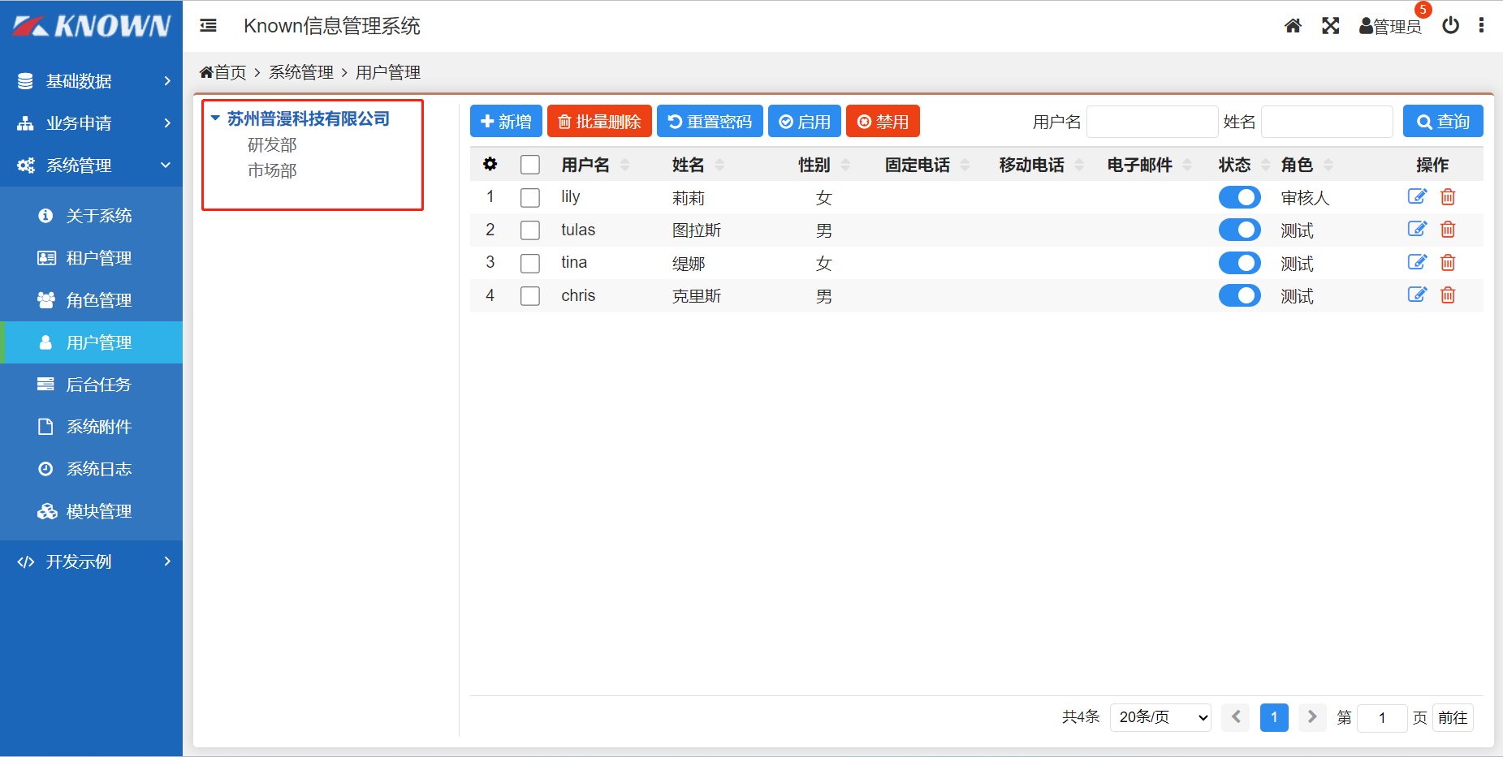This screenshot has width=1503, height=757.
Task: Open 系统附件 menu item
Action: [91, 427]
